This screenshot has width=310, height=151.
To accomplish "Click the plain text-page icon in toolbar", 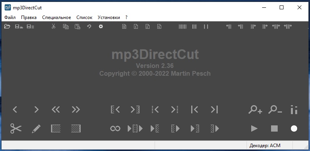I will coord(124,26).
